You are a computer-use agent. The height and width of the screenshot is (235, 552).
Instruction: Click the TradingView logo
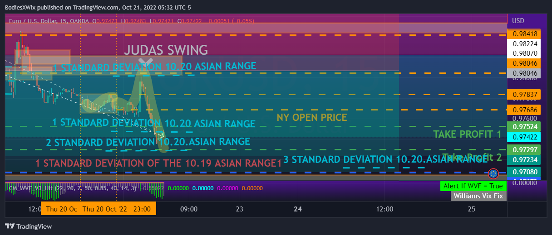tap(28, 226)
